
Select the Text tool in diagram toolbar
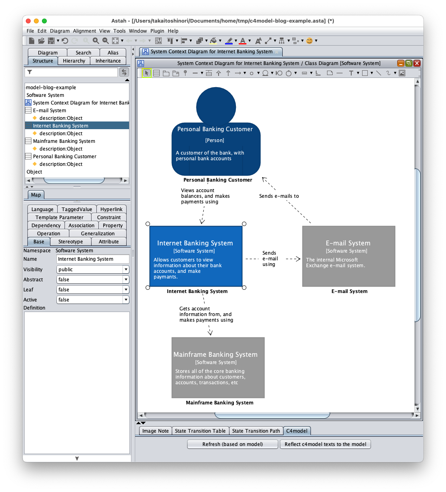pos(351,73)
